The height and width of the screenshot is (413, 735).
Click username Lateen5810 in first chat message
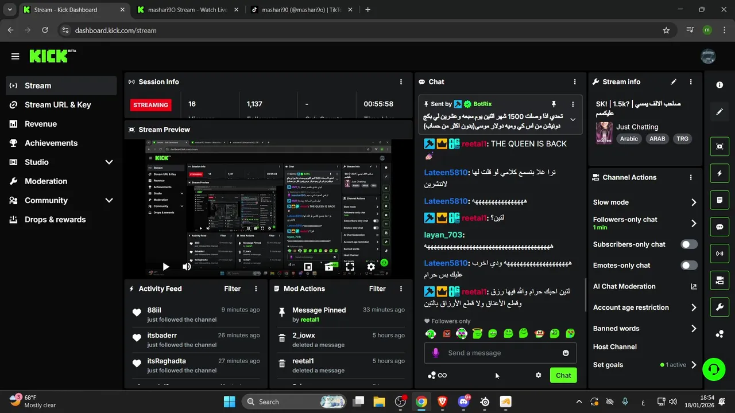click(446, 172)
